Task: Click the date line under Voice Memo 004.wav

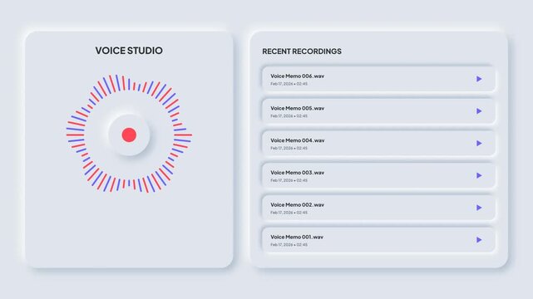Action: (x=289, y=149)
